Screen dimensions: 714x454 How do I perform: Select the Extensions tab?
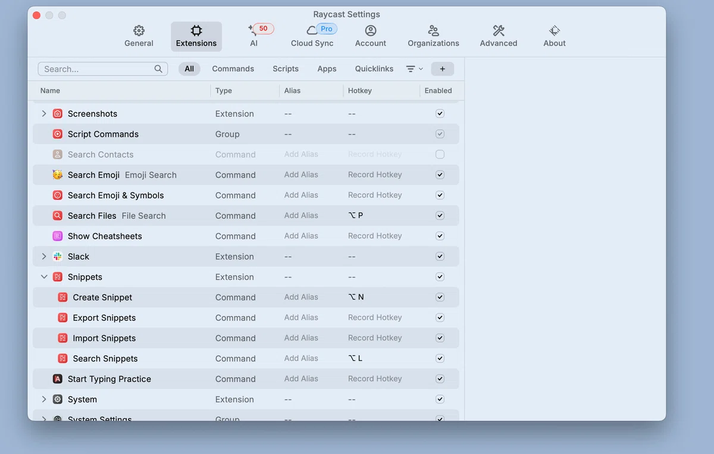[x=196, y=36]
